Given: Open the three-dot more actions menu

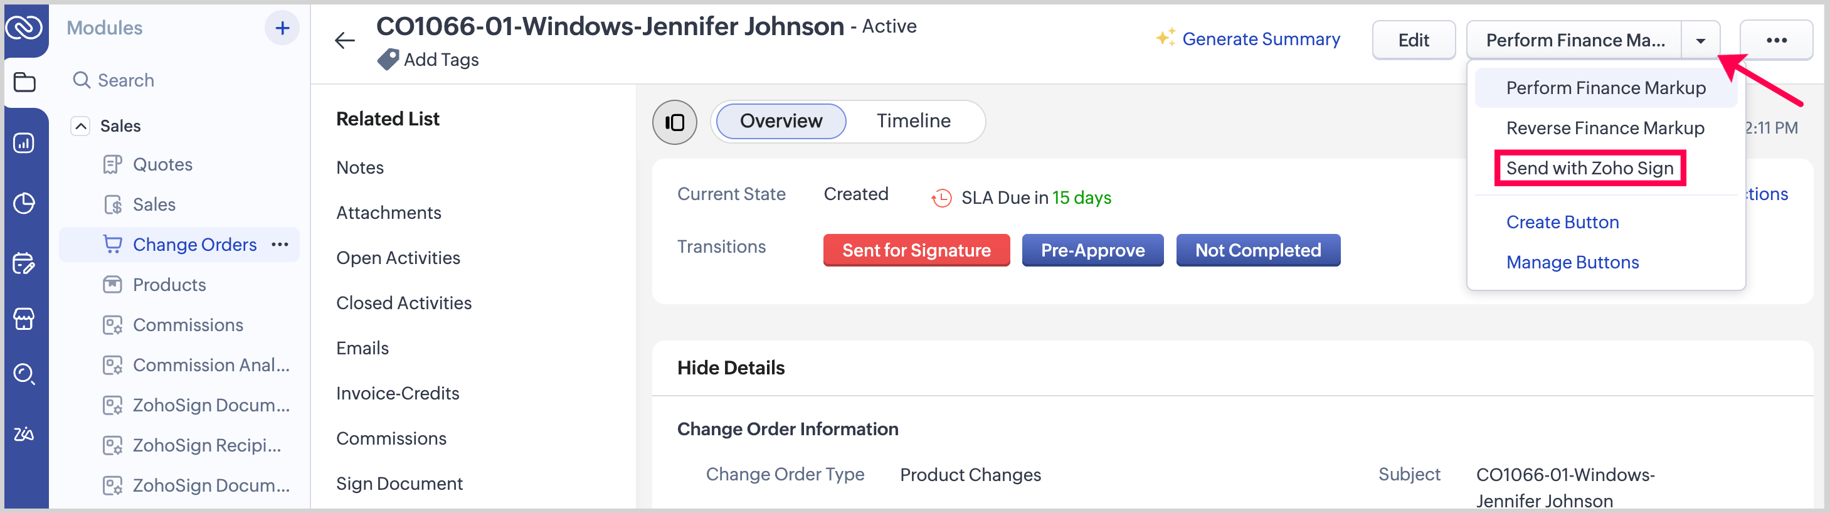Looking at the screenshot, I should [1776, 41].
